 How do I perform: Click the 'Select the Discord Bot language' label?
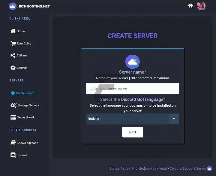tap(133, 99)
